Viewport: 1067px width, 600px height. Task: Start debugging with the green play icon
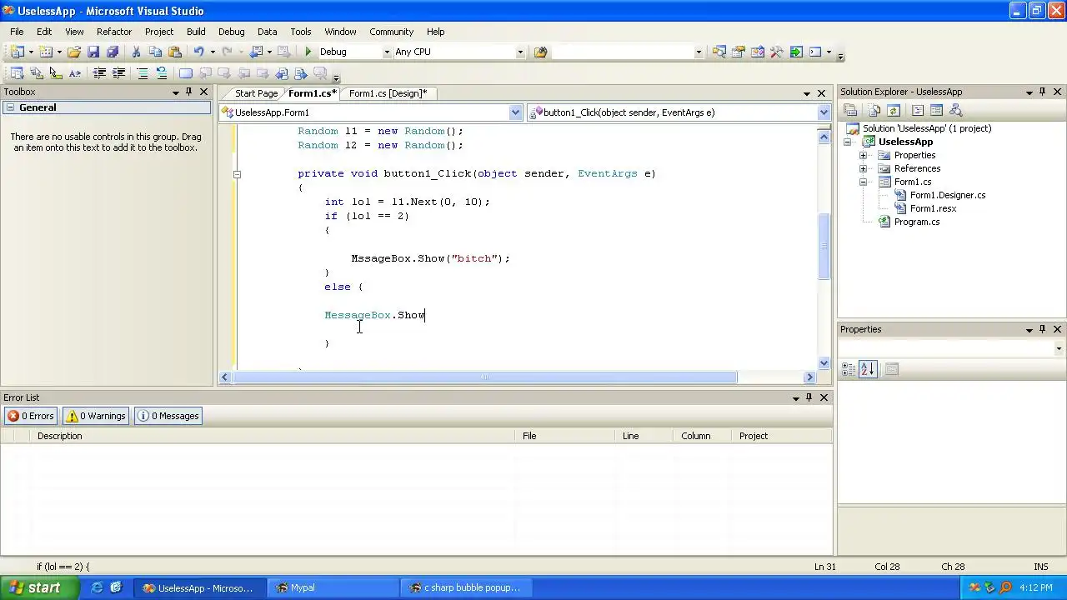pos(308,52)
